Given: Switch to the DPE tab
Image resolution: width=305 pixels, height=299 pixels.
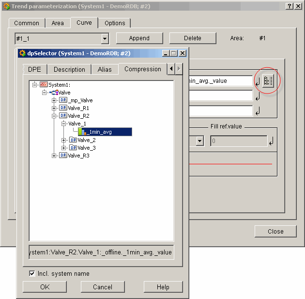Looking at the screenshot, I should tap(35, 69).
